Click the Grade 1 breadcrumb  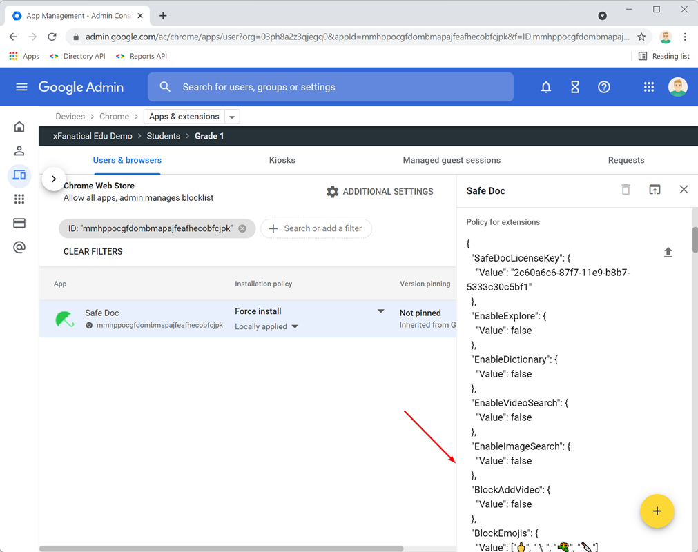[x=209, y=136]
